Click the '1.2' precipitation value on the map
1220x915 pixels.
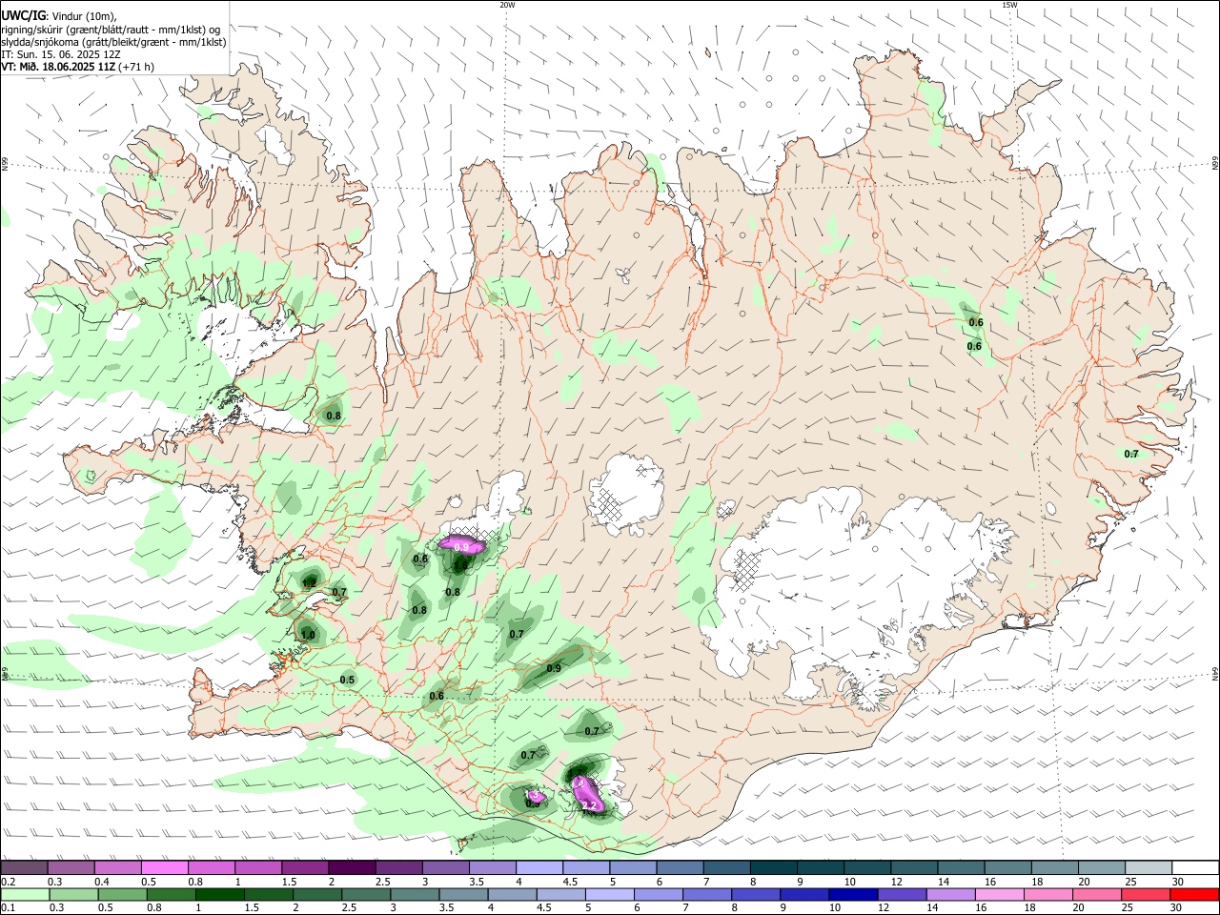310,582
